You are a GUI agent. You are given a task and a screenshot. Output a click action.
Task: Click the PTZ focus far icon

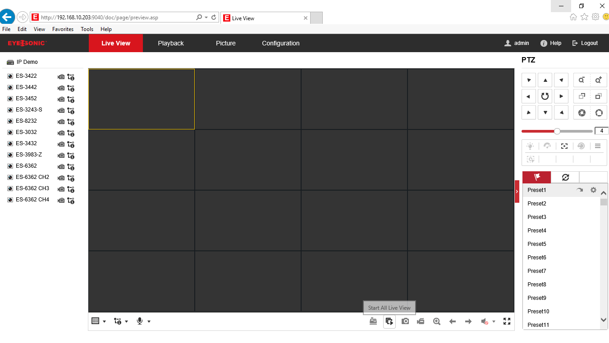(599, 96)
